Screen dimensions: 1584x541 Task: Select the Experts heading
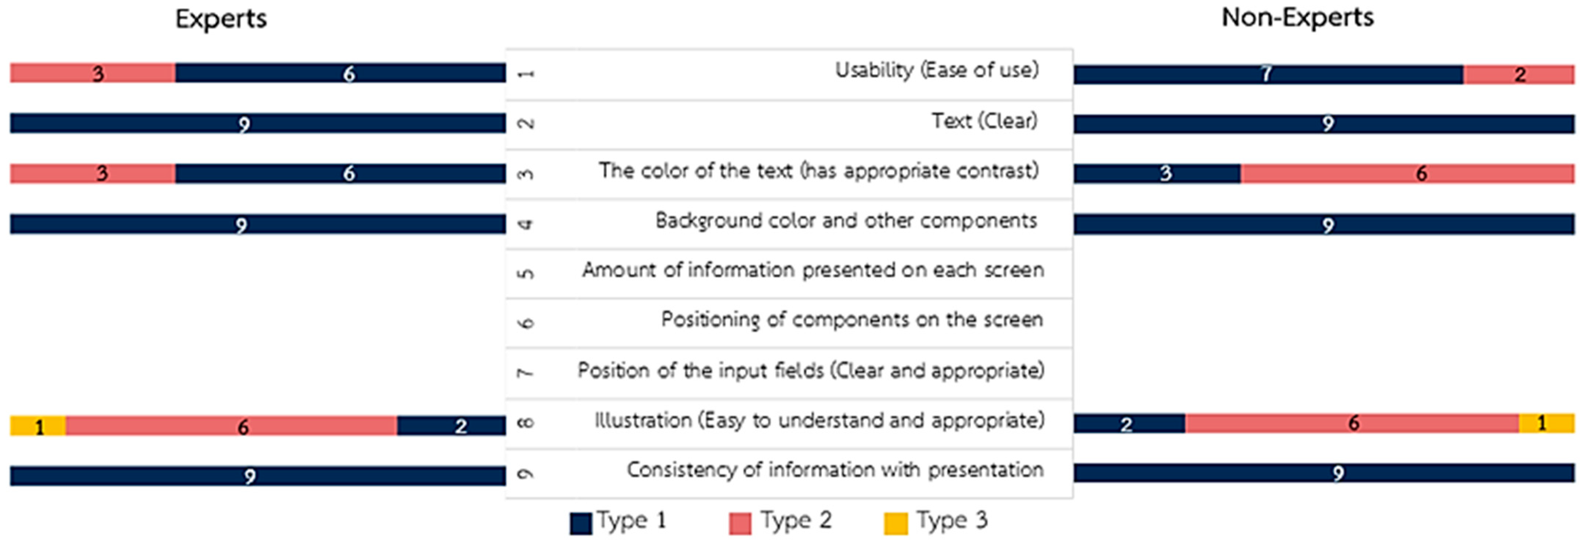(221, 19)
